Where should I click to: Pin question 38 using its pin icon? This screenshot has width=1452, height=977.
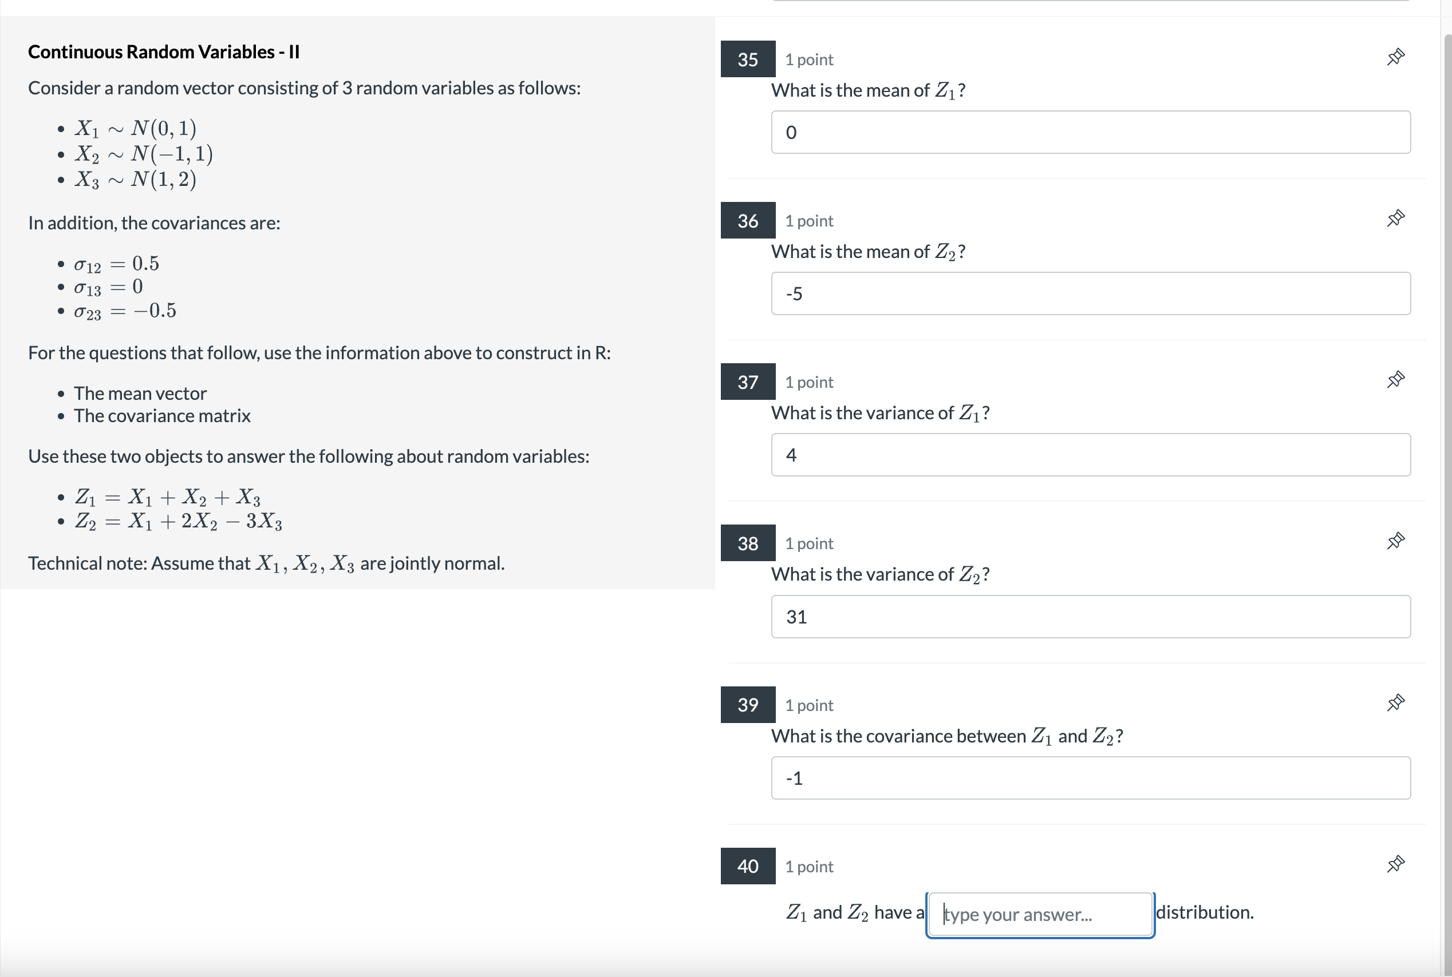pos(1395,541)
